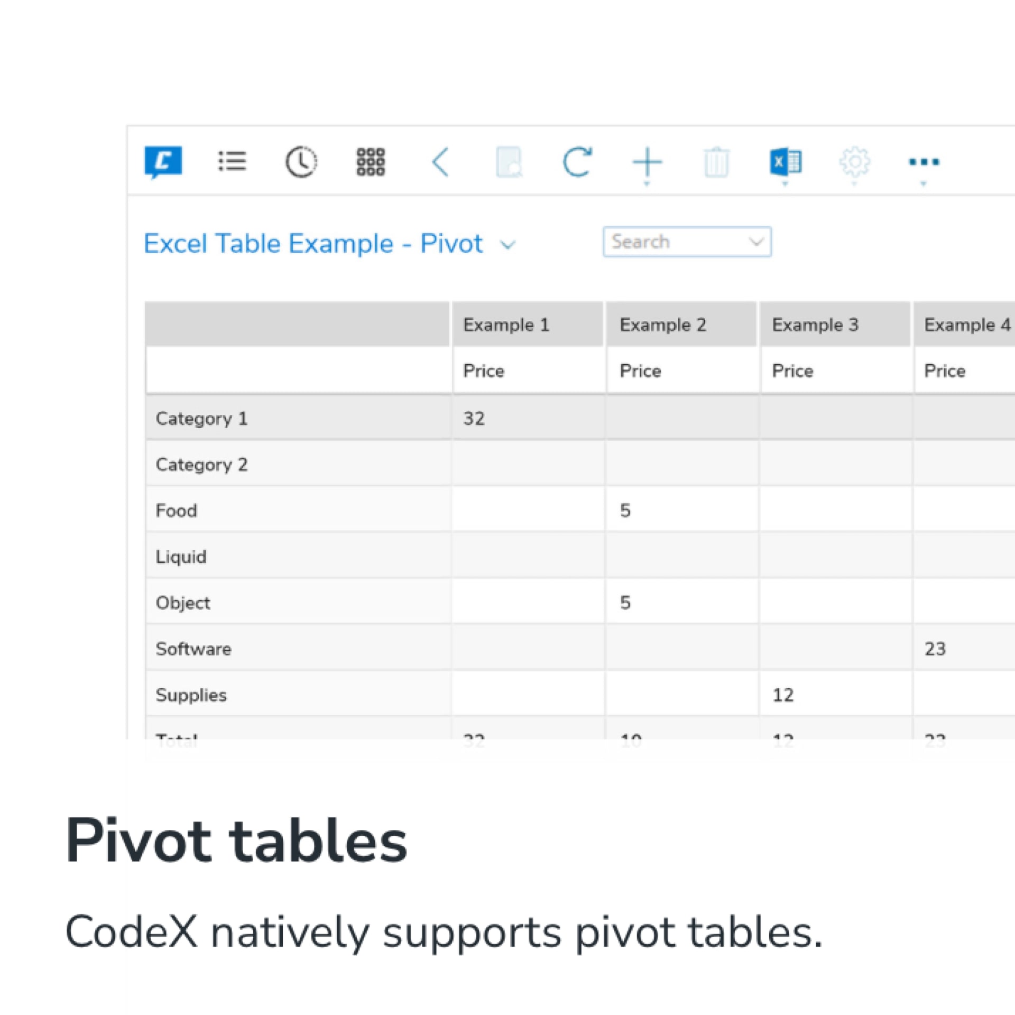Open the settings gear icon
Image resolution: width=1015 pixels, height=1015 pixels.
(x=855, y=161)
